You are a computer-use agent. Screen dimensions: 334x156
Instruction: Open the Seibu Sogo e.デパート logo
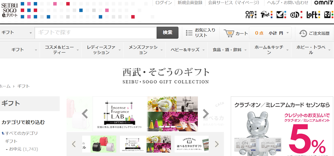pos(9,10)
